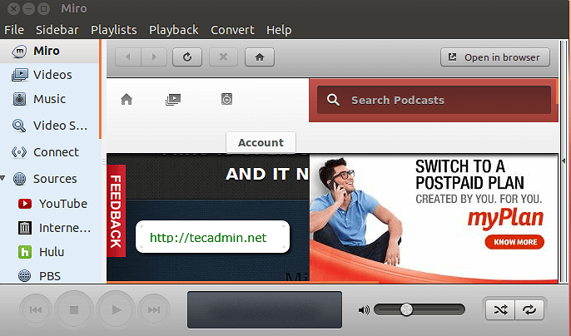
Task: Click the Sources globe icon
Action: (x=20, y=179)
